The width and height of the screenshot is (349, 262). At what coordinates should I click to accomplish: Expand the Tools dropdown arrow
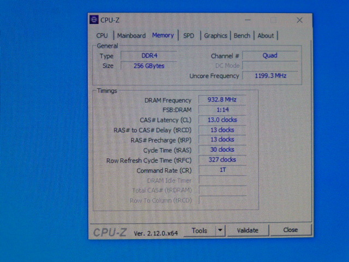click(x=220, y=230)
